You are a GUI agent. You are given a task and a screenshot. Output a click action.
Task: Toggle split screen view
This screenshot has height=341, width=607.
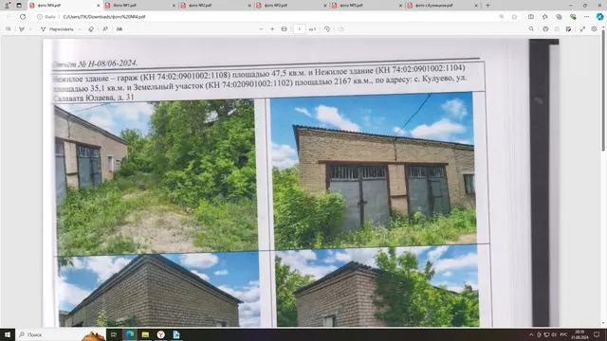click(x=531, y=17)
